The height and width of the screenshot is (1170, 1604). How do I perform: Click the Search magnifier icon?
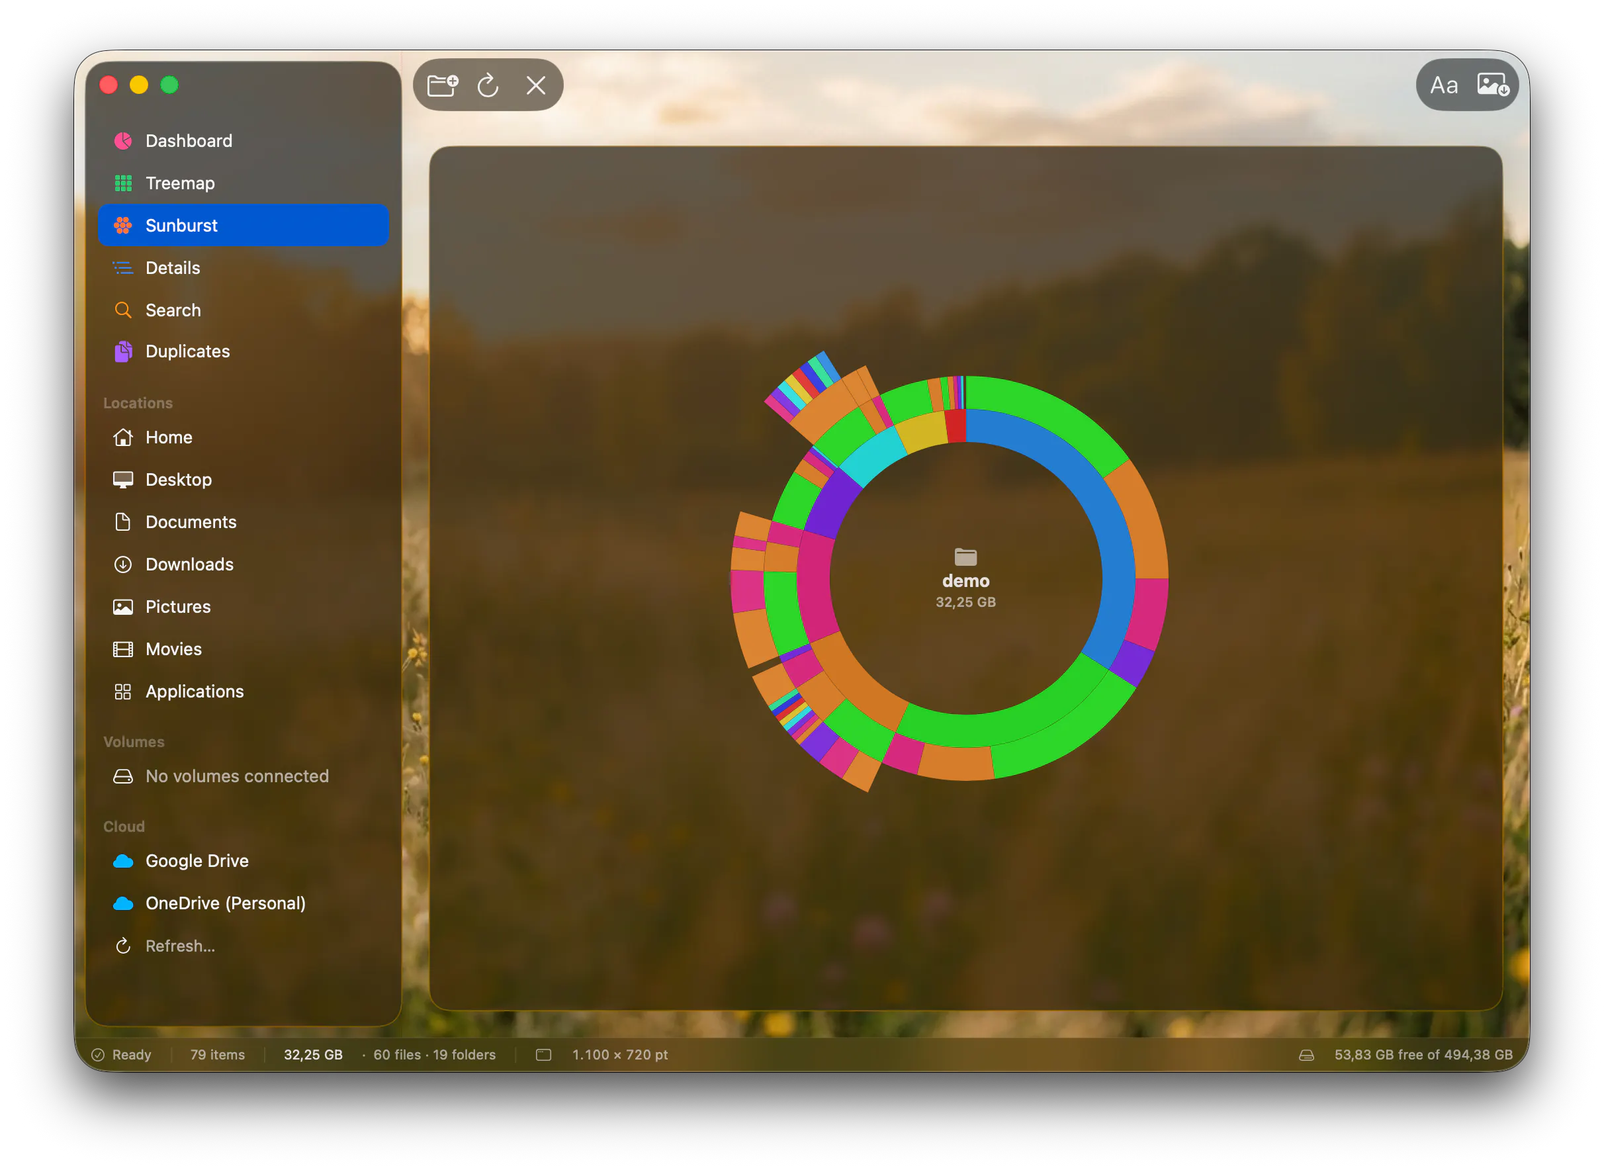(123, 310)
